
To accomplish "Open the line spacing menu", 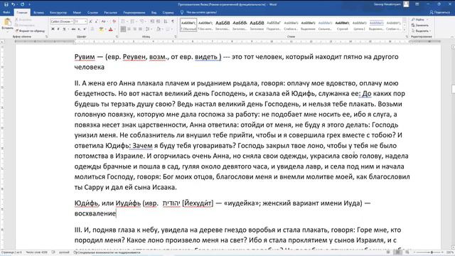I will [149, 29].
